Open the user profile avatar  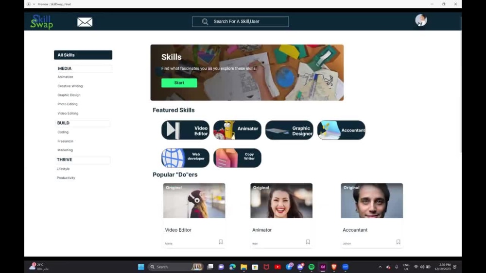pyautogui.click(x=420, y=20)
